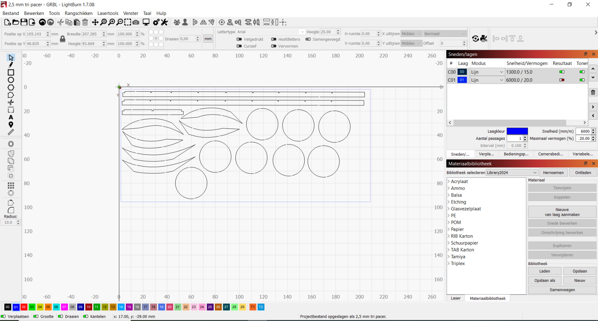
Task: Toggle Verplaatsen switch in status bar
Action: pyautogui.click(x=3, y=317)
